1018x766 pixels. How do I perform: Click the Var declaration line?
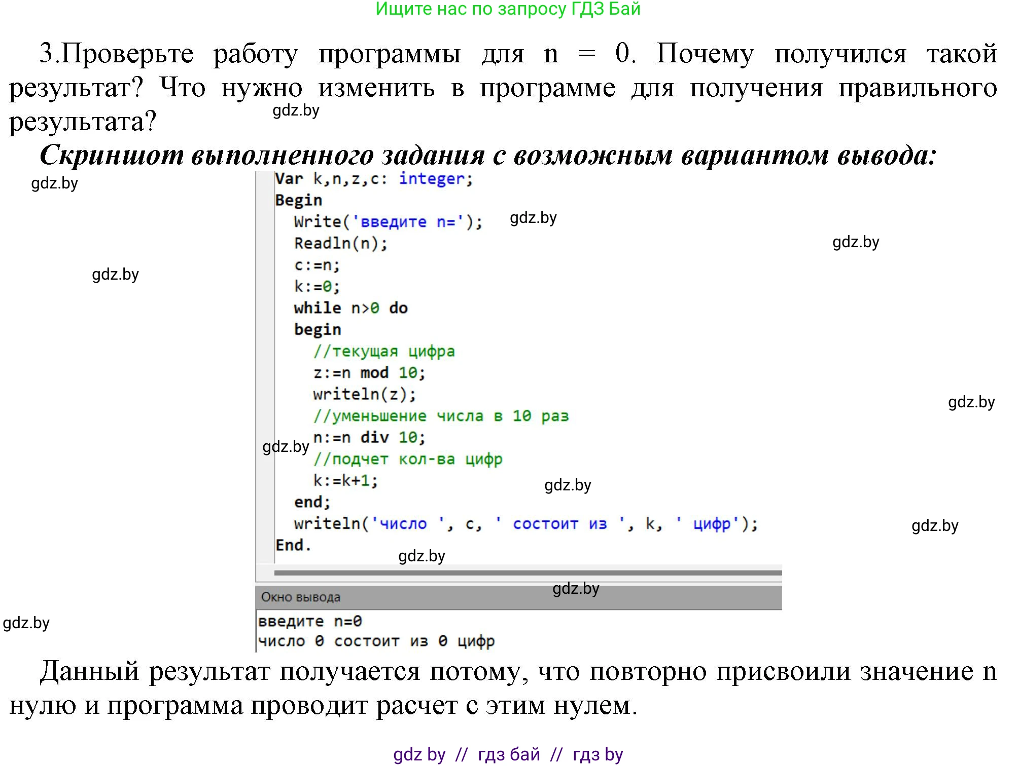[372, 178]
